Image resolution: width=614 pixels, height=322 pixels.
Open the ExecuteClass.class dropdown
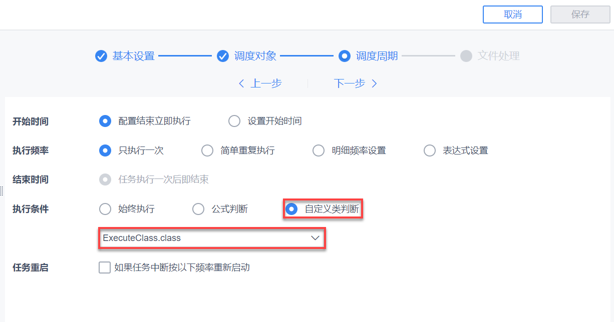click(x=205, y=238)
